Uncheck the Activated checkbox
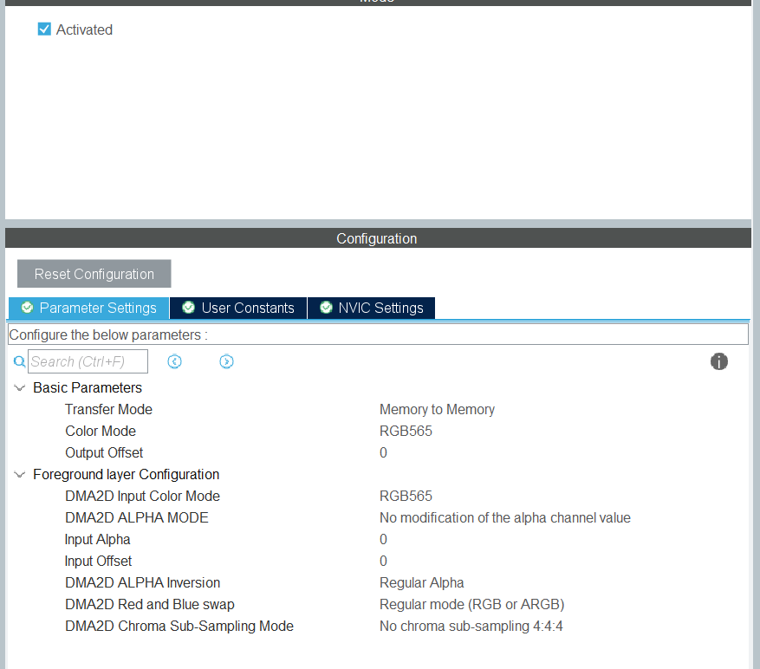760x669 pixels. [x=45, y=29]
